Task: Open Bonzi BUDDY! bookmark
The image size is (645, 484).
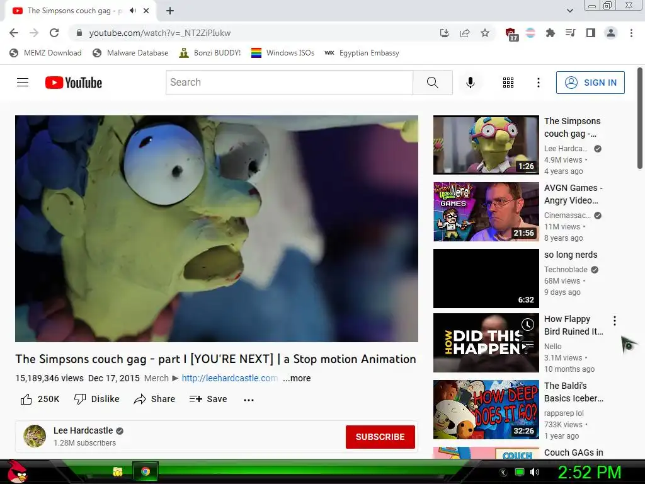Action: 210,53
